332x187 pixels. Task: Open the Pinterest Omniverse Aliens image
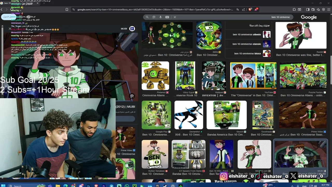point(155,76)
